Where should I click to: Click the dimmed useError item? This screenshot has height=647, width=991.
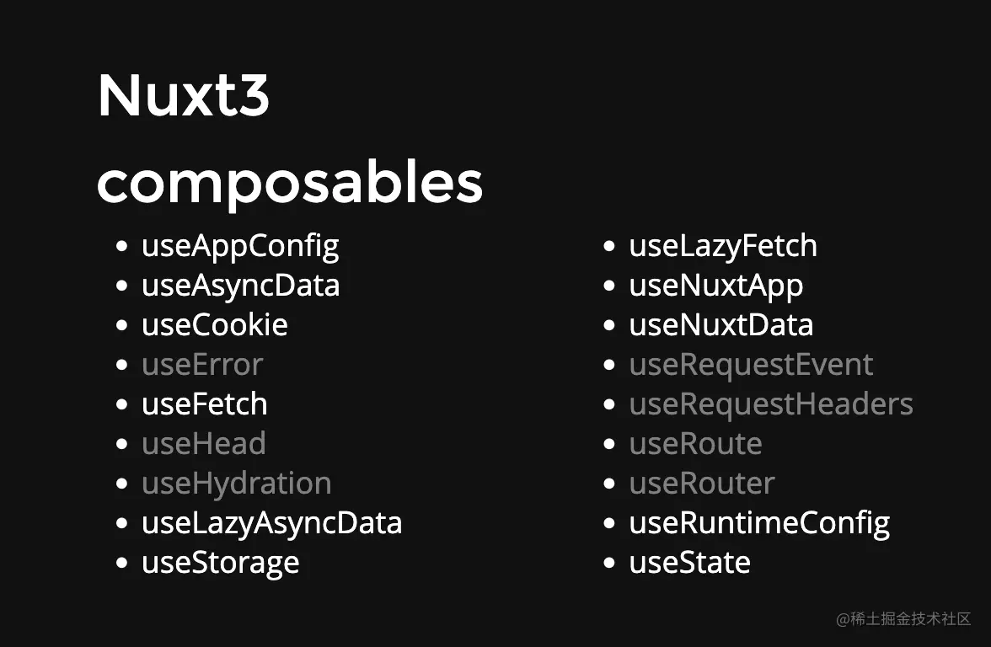click(x=202, y=365)
